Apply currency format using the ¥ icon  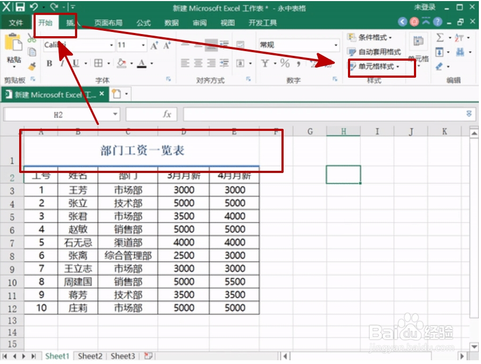[x=264, y=63]
